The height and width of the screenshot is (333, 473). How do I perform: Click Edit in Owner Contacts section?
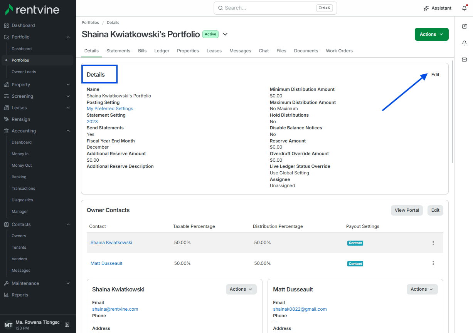pos(435,210)
